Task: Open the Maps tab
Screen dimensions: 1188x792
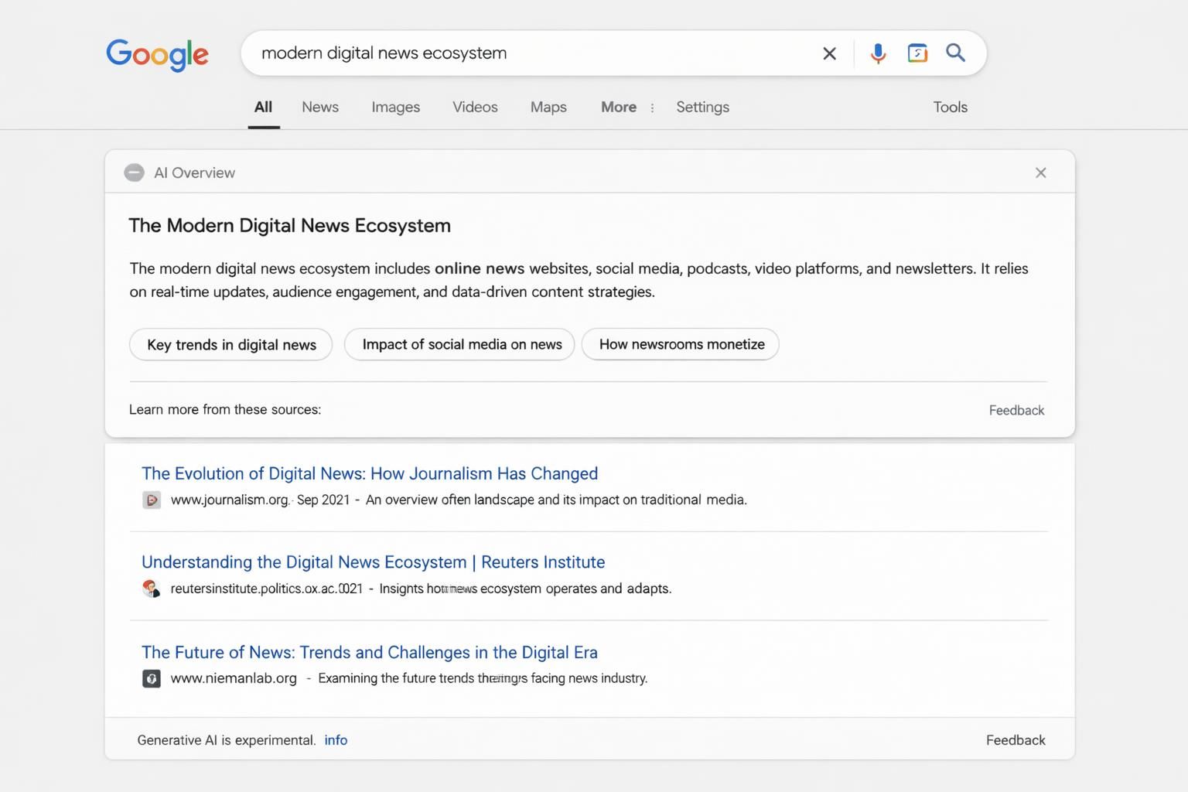Action: point(548,107)
